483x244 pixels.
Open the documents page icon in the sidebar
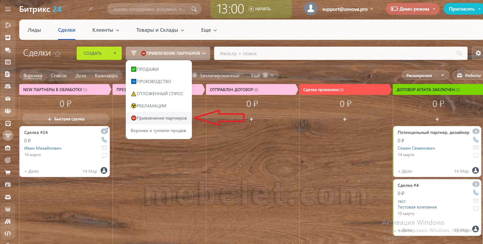pyautogui.click(x=8, y=74)
